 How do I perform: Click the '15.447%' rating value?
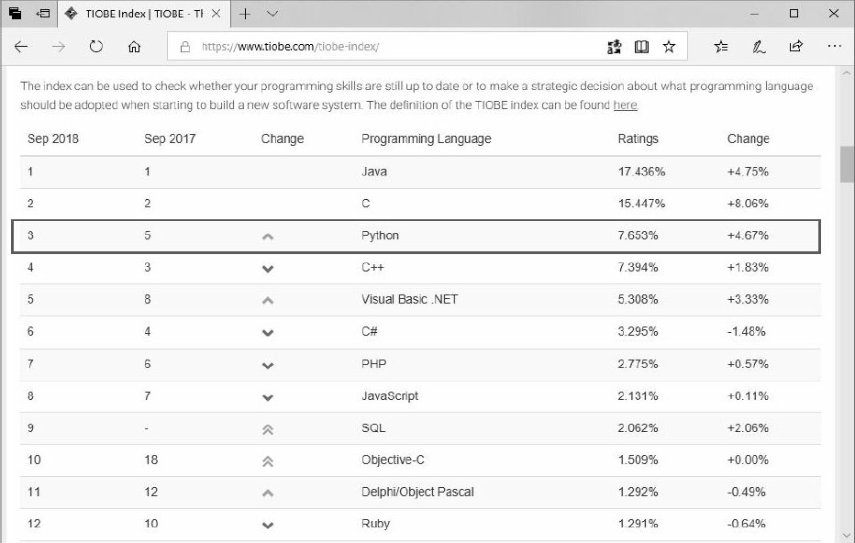(x=641, y=203)
